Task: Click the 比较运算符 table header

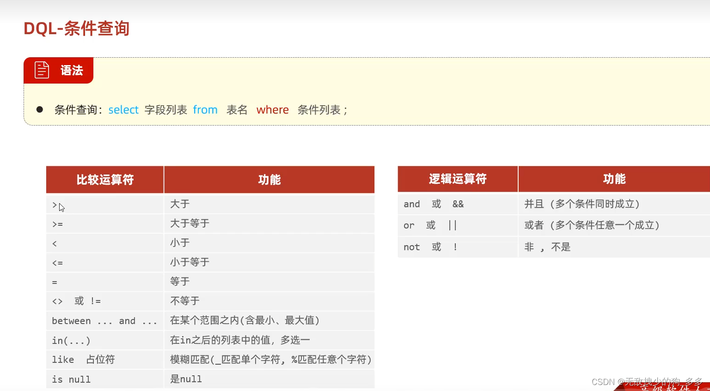Action: pyautogui.click(x=104, y=180)
